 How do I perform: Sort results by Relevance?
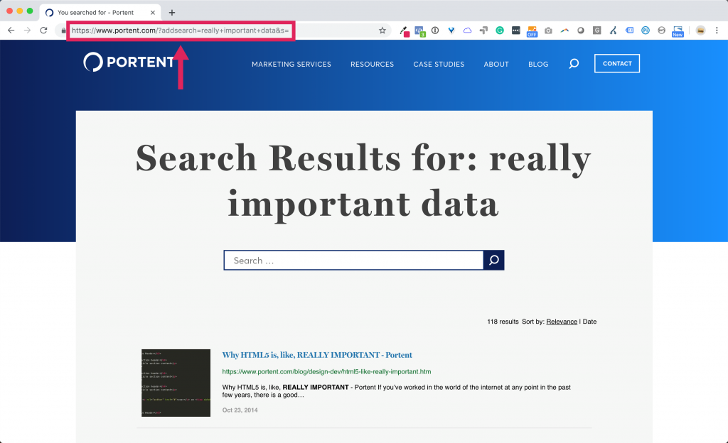[562, 321]
